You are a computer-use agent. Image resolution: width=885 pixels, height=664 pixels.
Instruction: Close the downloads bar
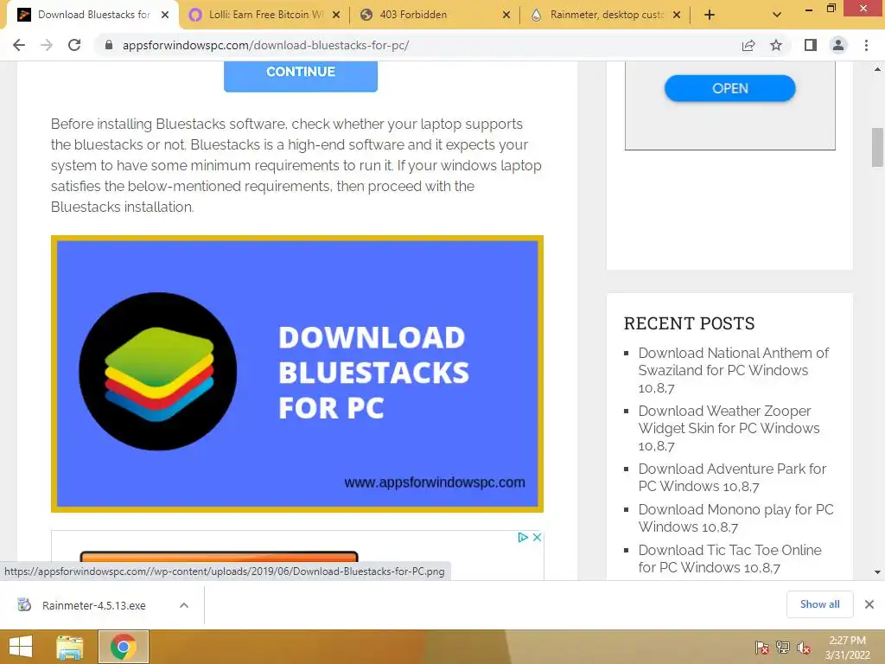point(869,604)
